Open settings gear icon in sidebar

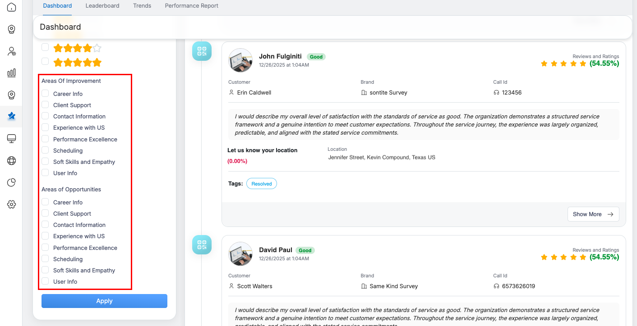click(x=11, y=204)
